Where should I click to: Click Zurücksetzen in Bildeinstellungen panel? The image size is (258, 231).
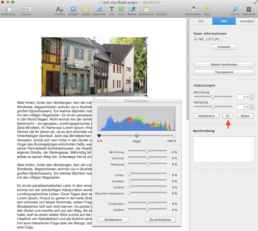160,220
